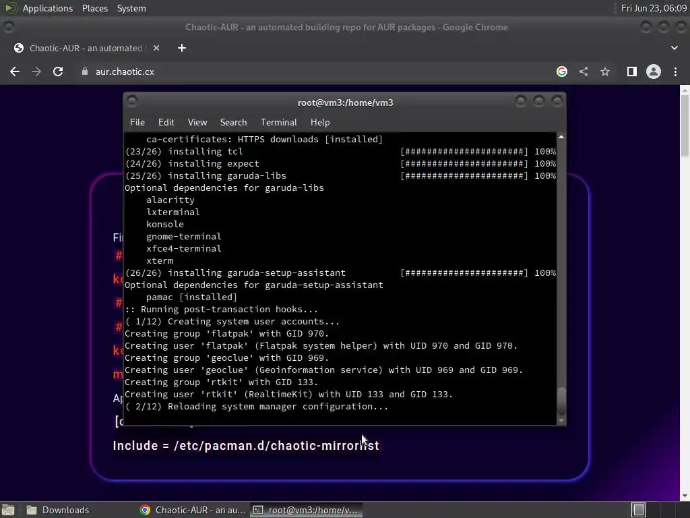
Task: Open Chrome three-dot menu
Action: (675, 71)
